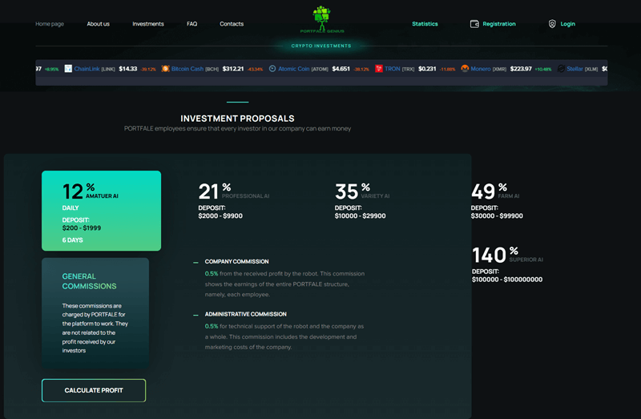This screenshot has width=641, height=419.
Task: Click the Investment Proposals heading
Action: 237,119
